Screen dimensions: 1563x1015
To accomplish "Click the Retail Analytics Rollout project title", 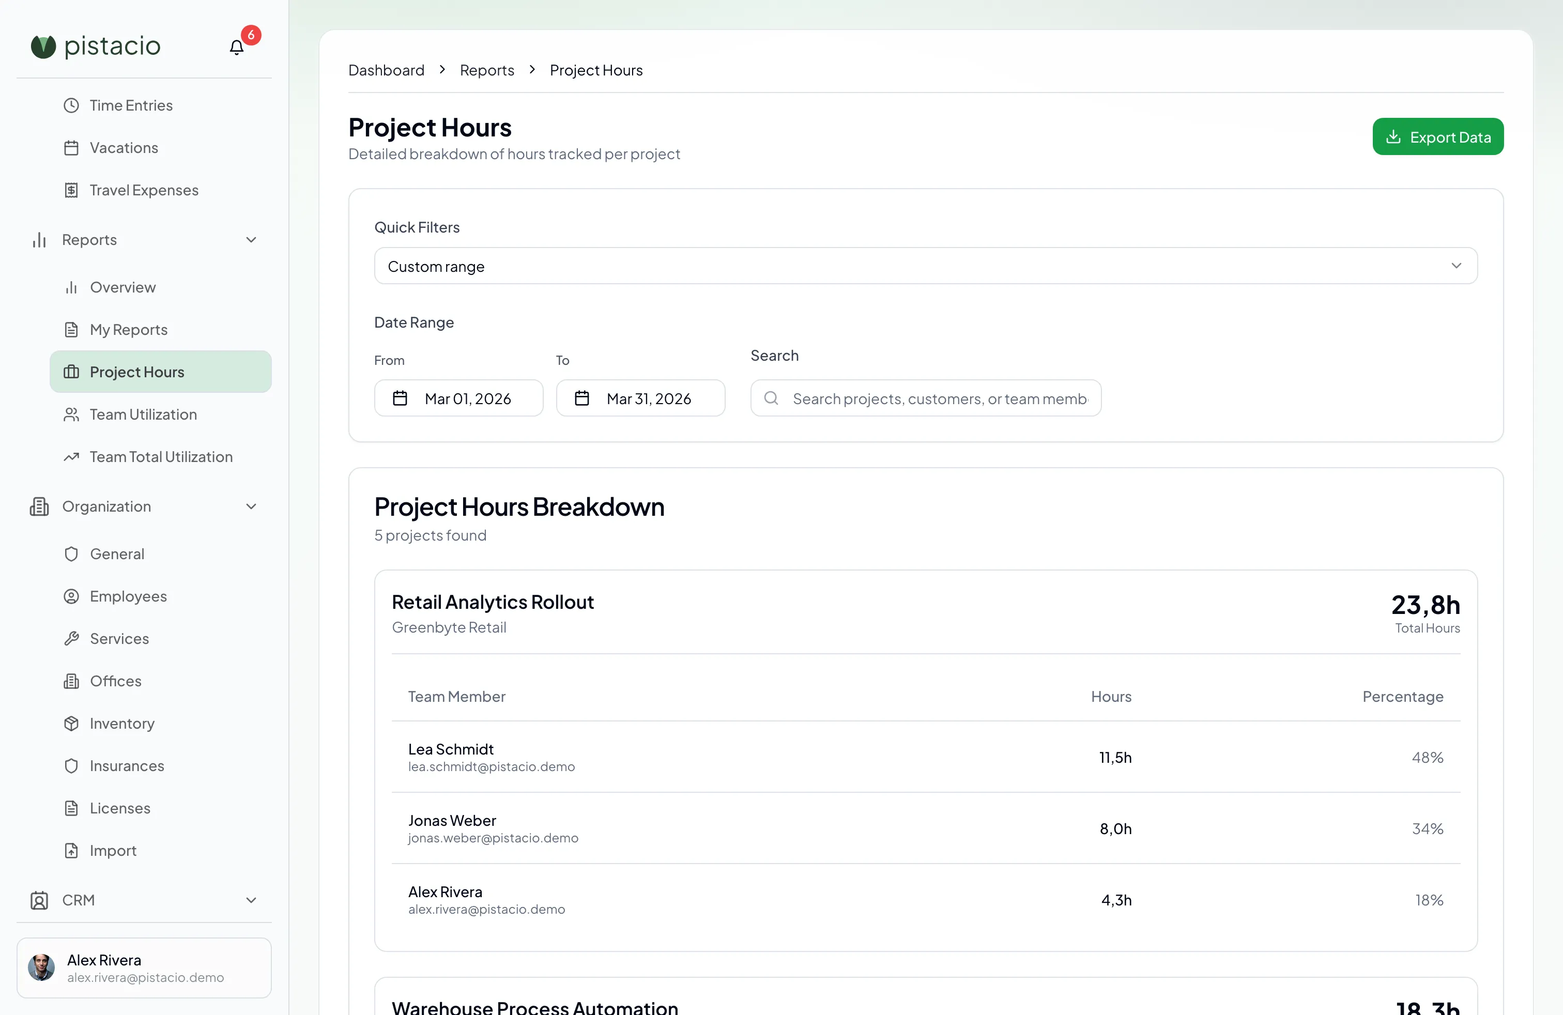I will point(493,602).
